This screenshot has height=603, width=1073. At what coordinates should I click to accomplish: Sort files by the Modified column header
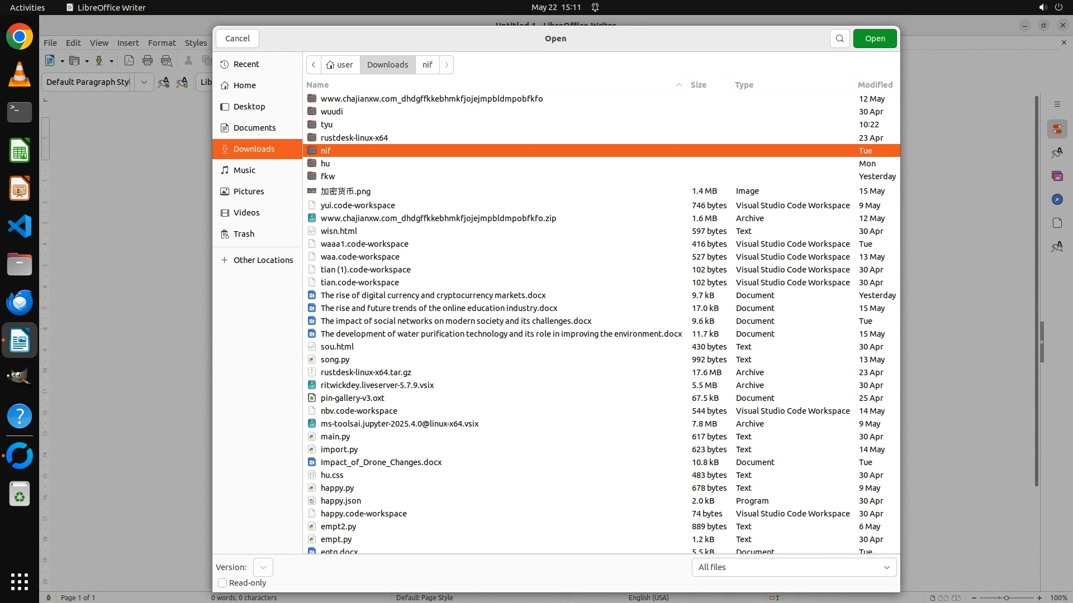click(875, 85)
